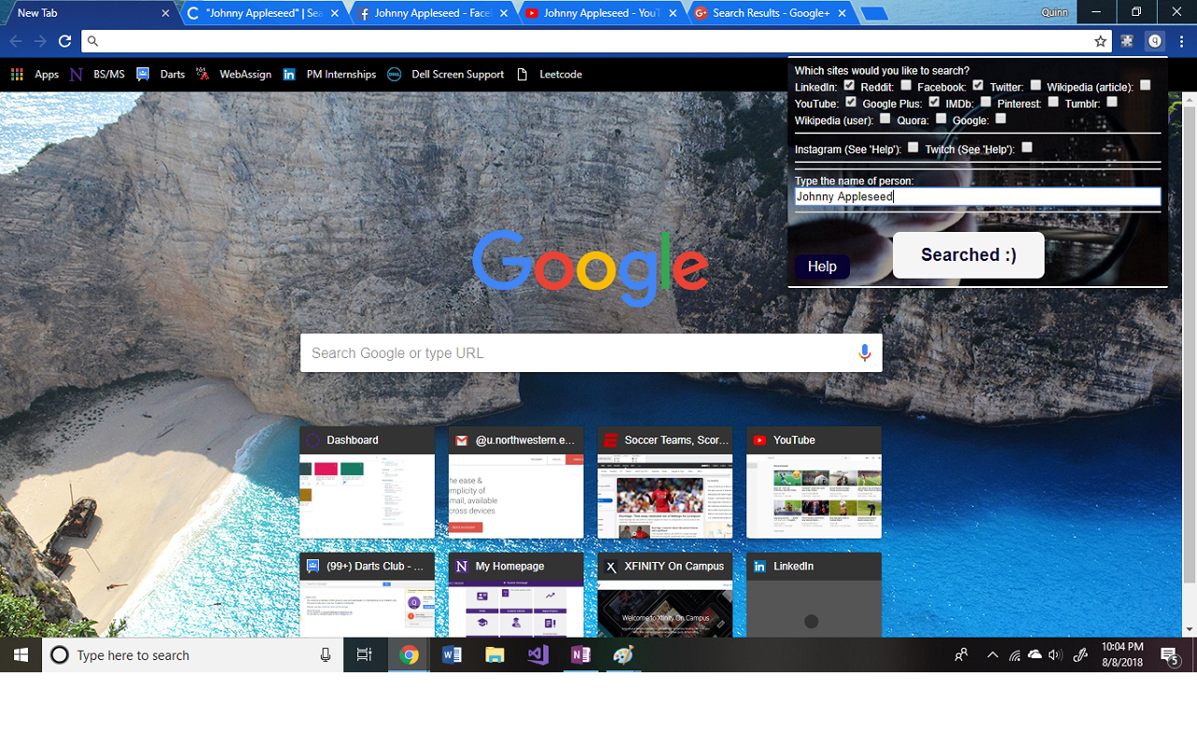
Task: Click the browser forward arrow
Action: 40,41
